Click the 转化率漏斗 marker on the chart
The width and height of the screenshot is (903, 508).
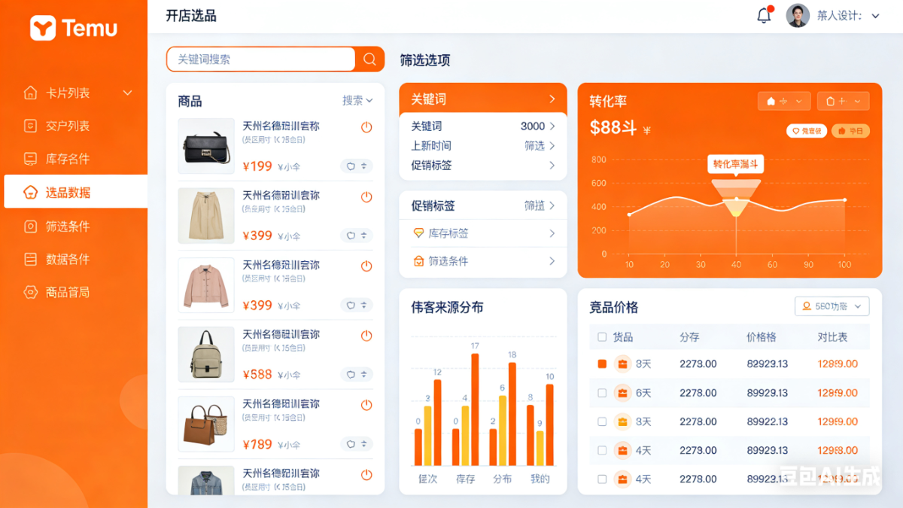click(736, 164)
